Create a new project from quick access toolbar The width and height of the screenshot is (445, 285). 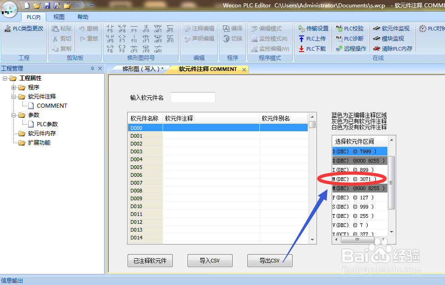tap(27, 6)
